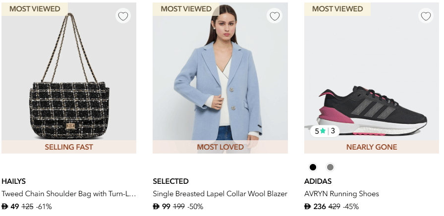Select the black color swatch
The width and height of the screenshot is (444, 216).
click(x=313, y=167)
